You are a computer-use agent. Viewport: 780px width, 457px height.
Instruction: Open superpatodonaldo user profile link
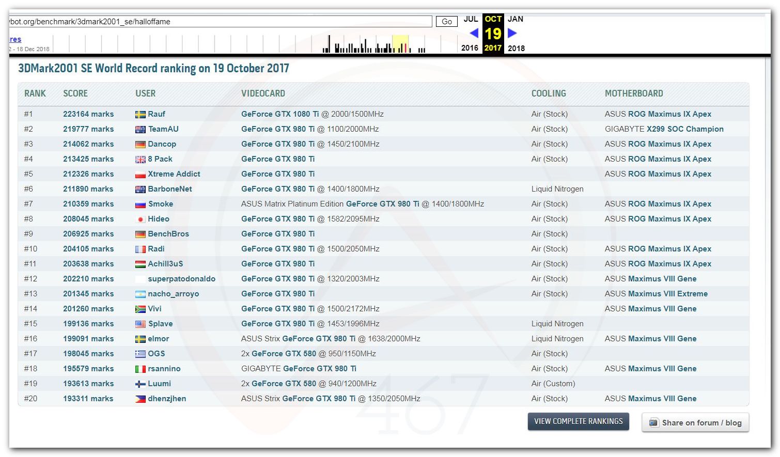tap(182, 279)
